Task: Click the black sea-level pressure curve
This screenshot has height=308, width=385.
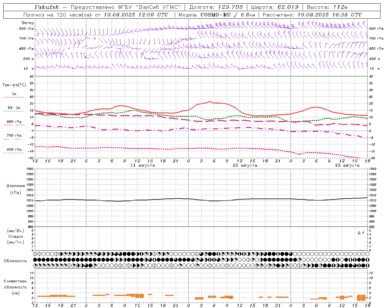Action: pos(202,200)
